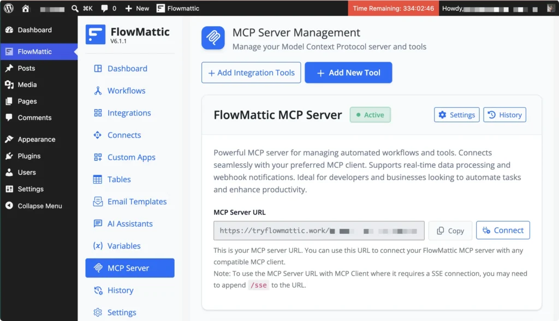Click the Appearance paintbrush icon
Image resolution: width=559 pixels, height=321 pixels.
click(9, 139)
